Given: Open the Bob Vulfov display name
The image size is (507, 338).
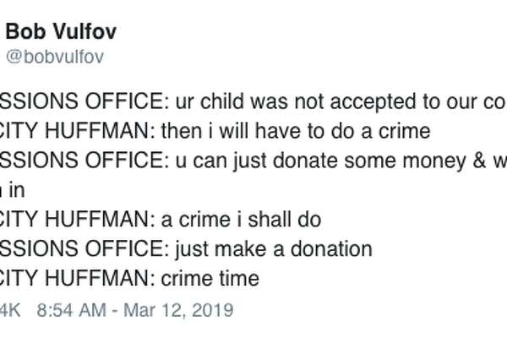Looking at the screenshot, I should 61,32.
